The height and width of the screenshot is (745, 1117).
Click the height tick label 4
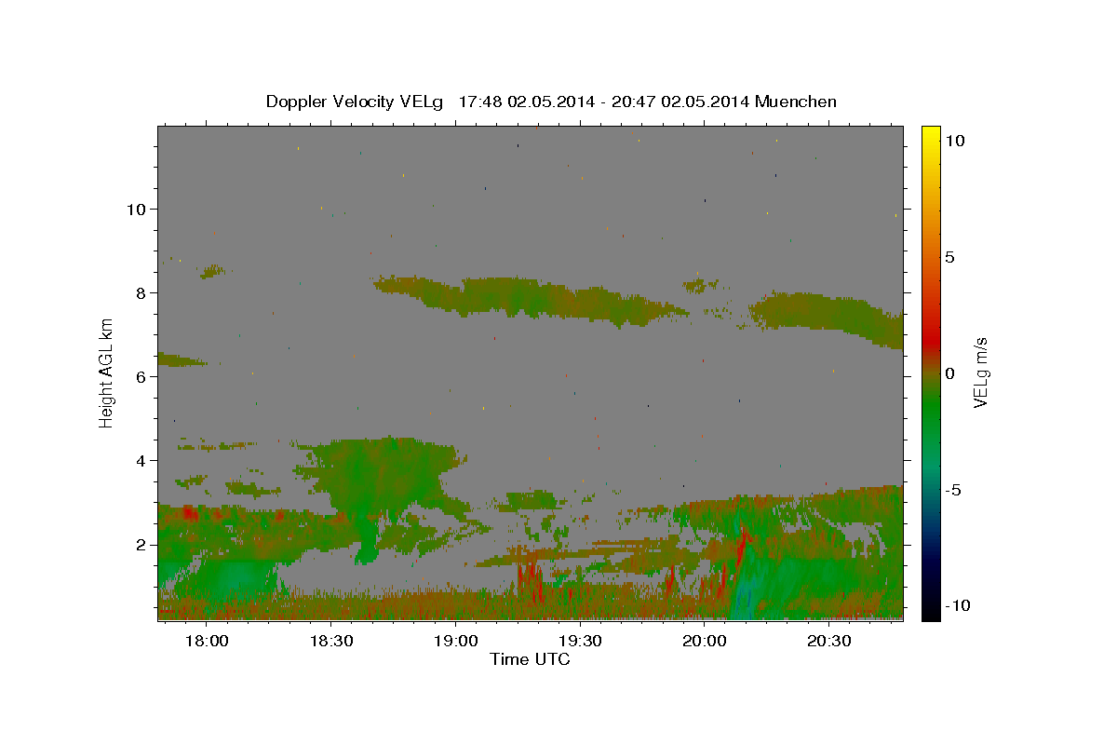[141, 460]
